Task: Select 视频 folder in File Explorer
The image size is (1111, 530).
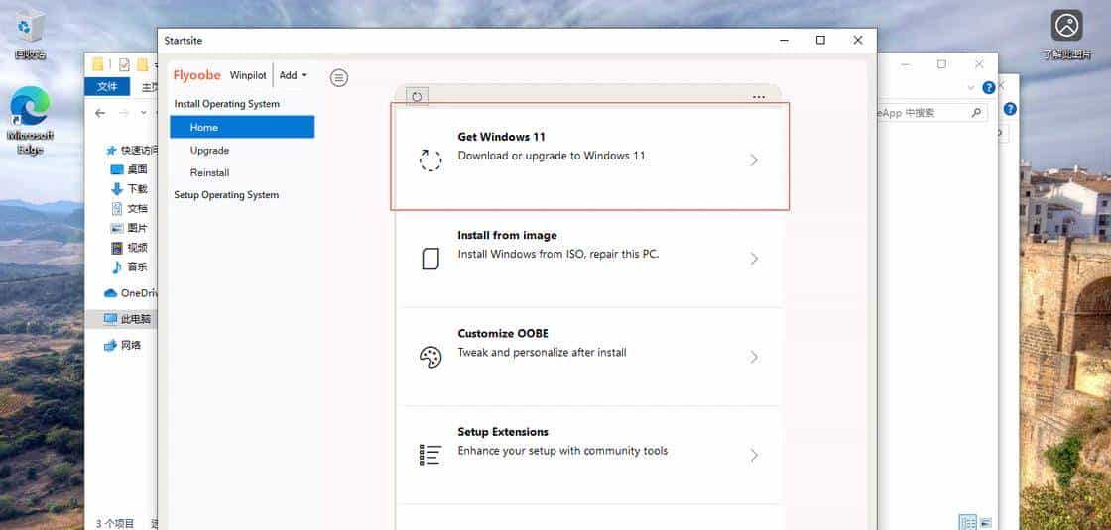Action: [x=129, y=248]
